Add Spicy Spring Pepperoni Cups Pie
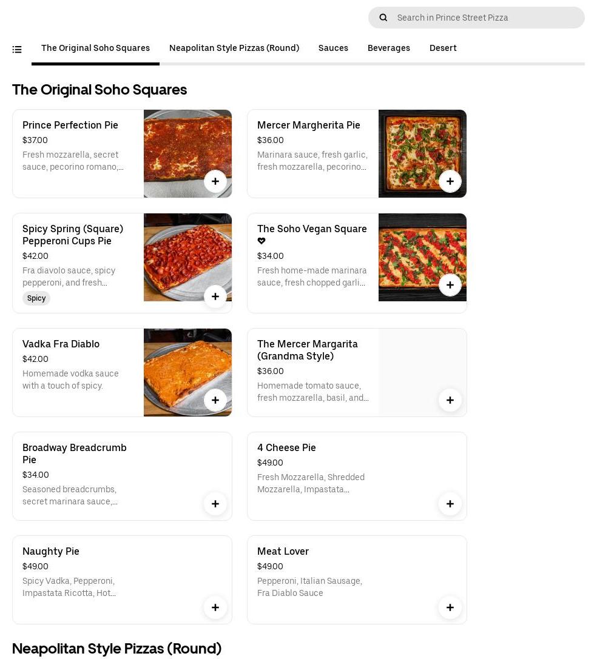597x659 pixels. click(215, 296)
